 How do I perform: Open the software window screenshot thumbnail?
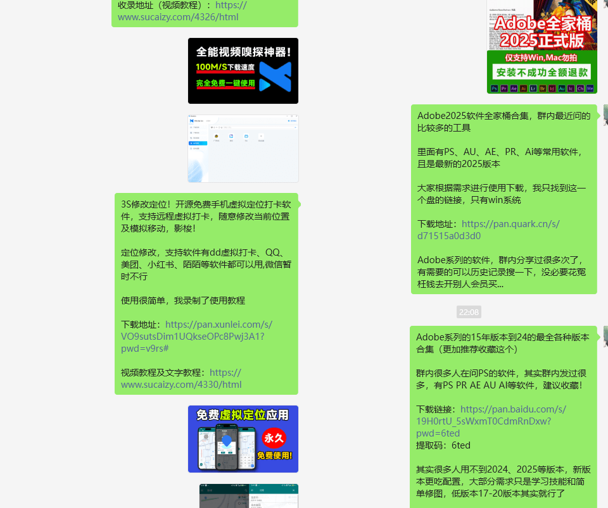click(x=243, y=149)
